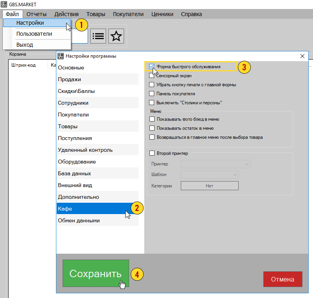Viewport: 313px width, 298px height.
Task: Select Внешний вид settings section
Action: [x=97, y=185]
